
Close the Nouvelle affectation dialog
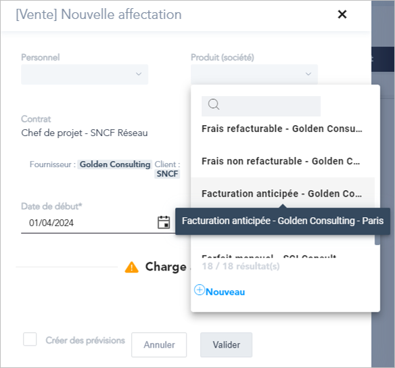pos(342,14)
